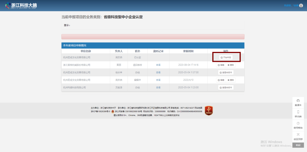307x152 pixels.
Task: Click 删除 for 浙江美格机械股份有限公司
Action: pyautogui.click(x=231, y=65)
